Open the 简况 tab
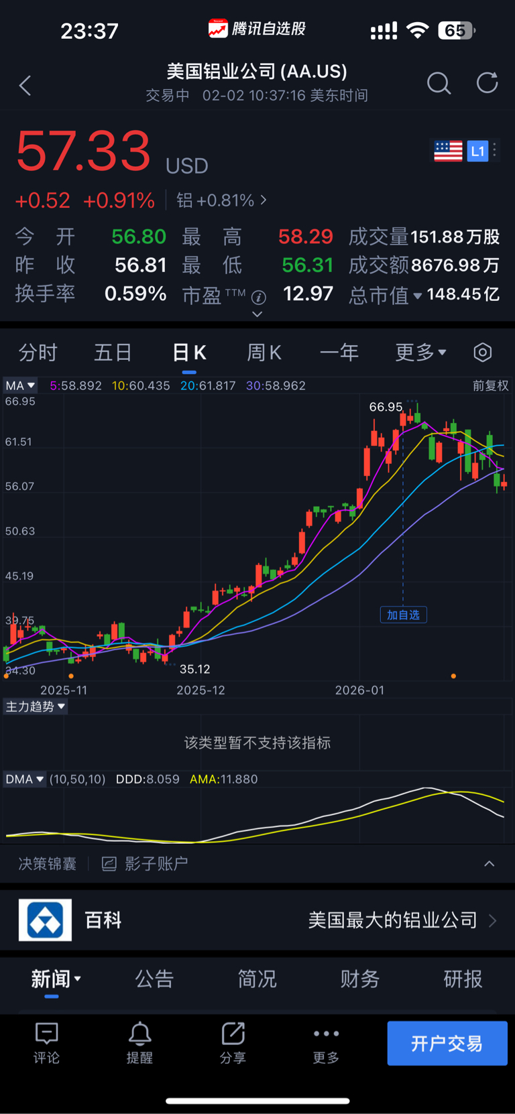515x1114 pixels. point(257,979)
